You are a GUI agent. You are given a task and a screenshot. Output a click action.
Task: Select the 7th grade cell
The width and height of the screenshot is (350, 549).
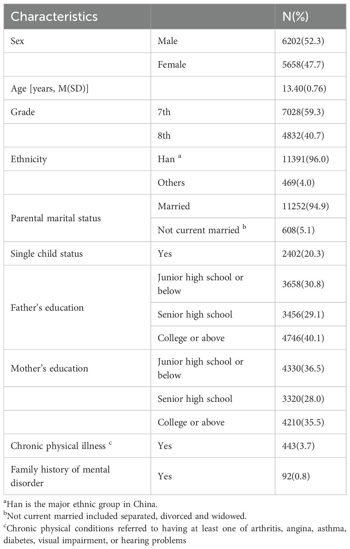coord(164,112)
